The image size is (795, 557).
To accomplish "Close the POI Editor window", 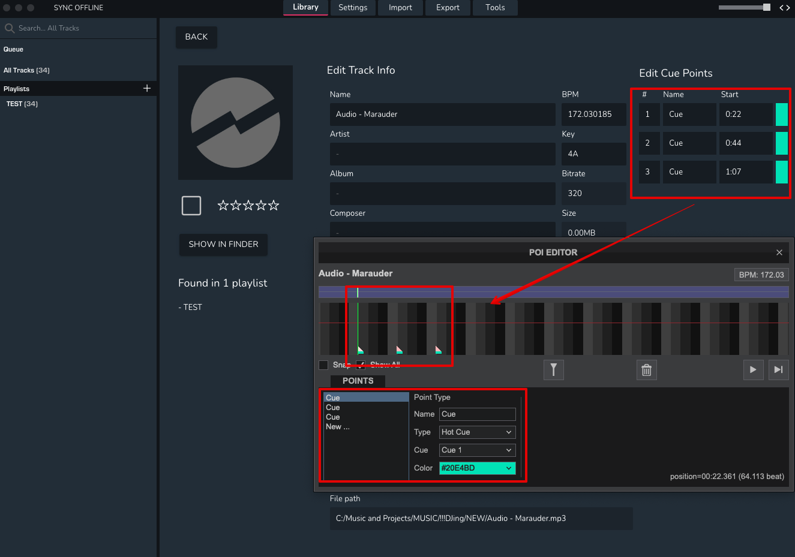I will pos(779,252).
